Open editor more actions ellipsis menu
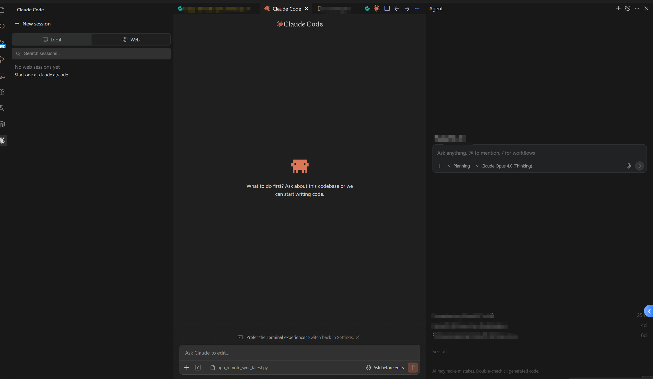The width and height of the screenshot is (653, 379). [x=417, y=8]
